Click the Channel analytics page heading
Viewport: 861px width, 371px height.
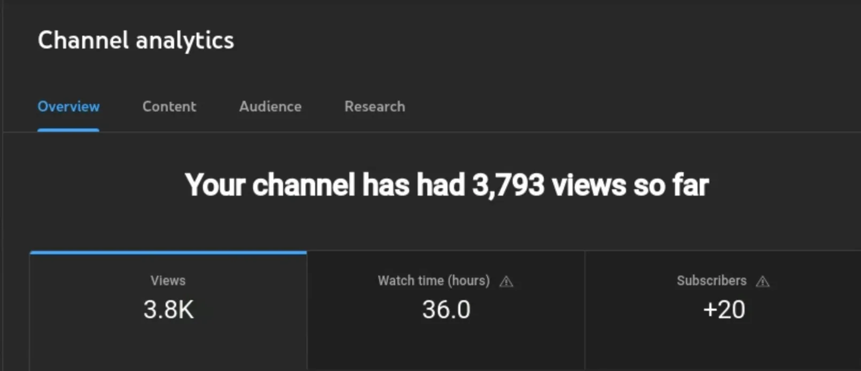pyautogui.click(x=136, y=41)
